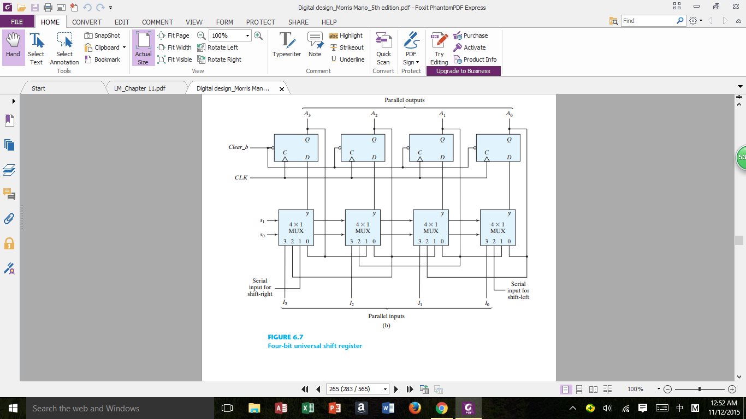Open the Comments side panel
The width and height of the screenshot is (746, 419).
tap(9, 194)
